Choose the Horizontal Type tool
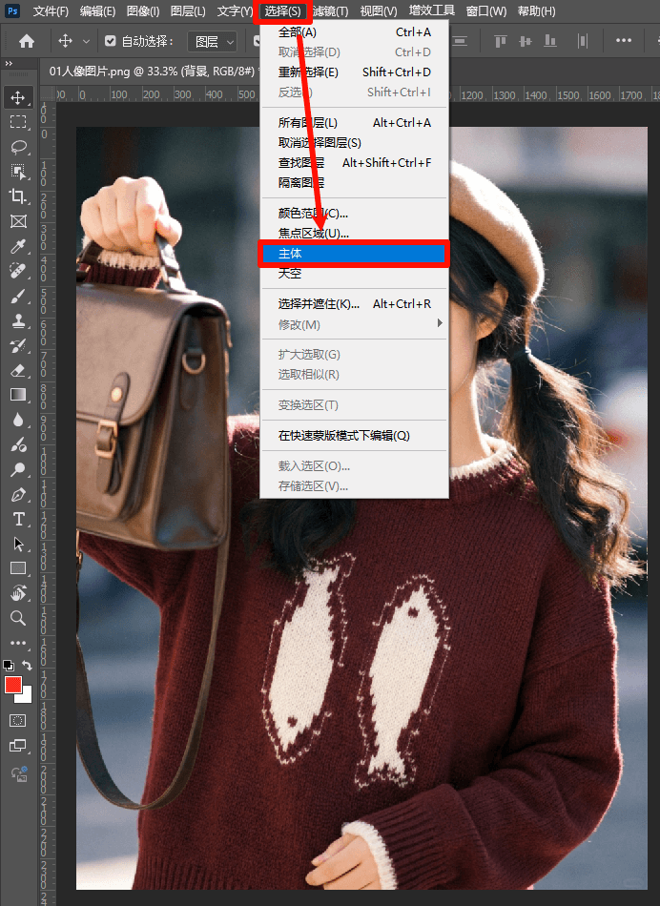 click(18, 519)
